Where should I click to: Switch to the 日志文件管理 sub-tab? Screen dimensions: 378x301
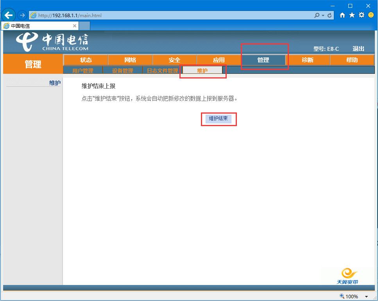163,70
